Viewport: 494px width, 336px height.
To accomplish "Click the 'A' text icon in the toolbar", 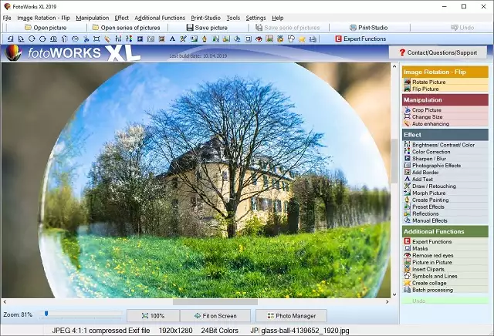I will click(172, 39).
